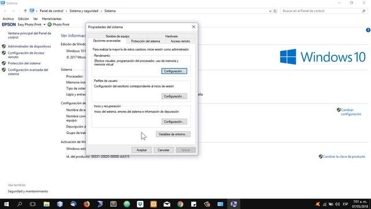Image resolution: width=371 pixels, height=209 pixels.
Task: Open the Windows Start menu
Action: (6, 204)
